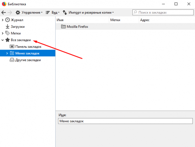Click the Другие закладки tray icon
Viewport: 195px width, 147px height.
pyautogui.click(x=12, y=60)
